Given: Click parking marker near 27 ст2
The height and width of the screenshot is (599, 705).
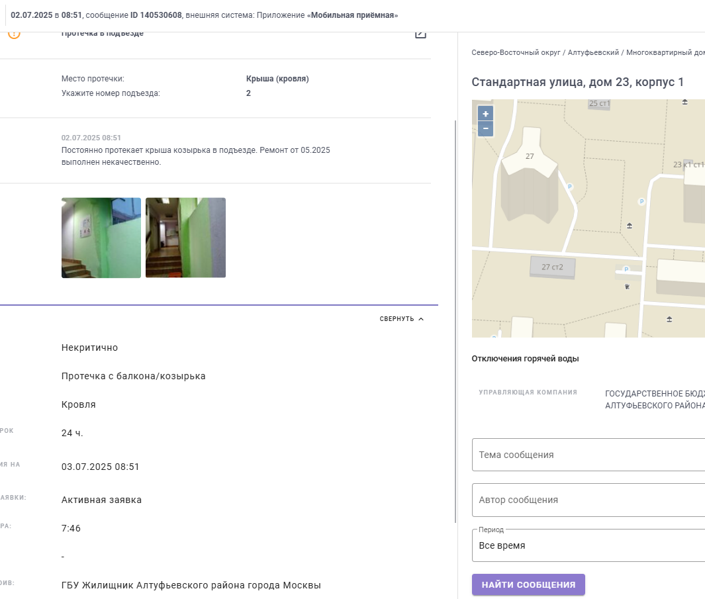Looking at the screenshot, I should click(x=626, y=269).
